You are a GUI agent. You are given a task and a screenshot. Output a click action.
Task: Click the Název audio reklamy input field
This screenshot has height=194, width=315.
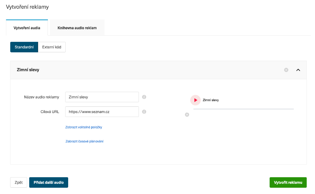(x=102, y=97)
